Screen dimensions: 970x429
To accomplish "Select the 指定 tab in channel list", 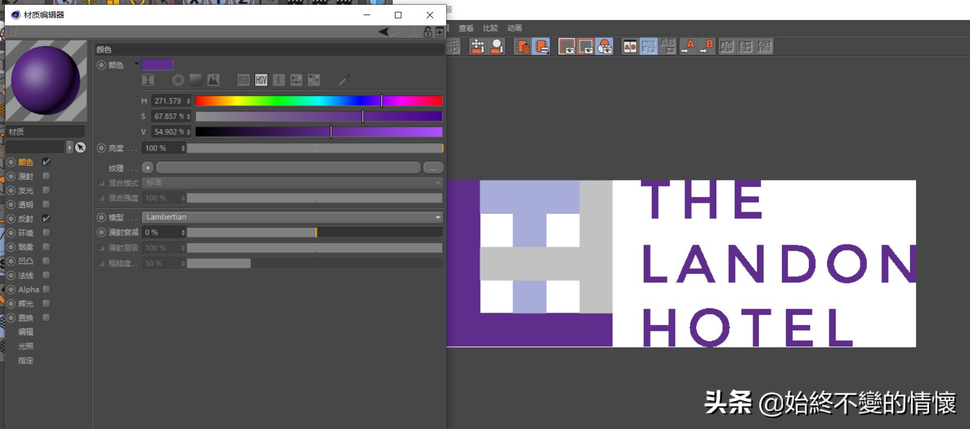I will tap(26, 360).
